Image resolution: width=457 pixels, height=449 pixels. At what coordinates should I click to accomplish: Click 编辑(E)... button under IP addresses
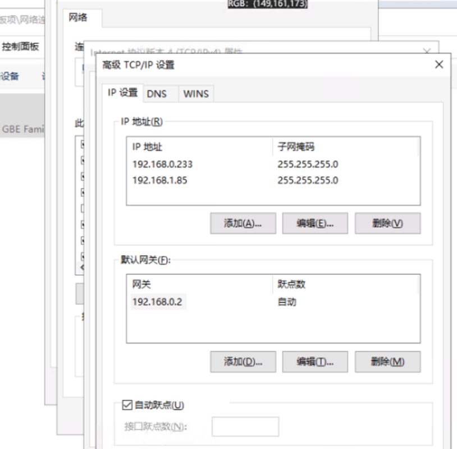click(x=315, y=223)
